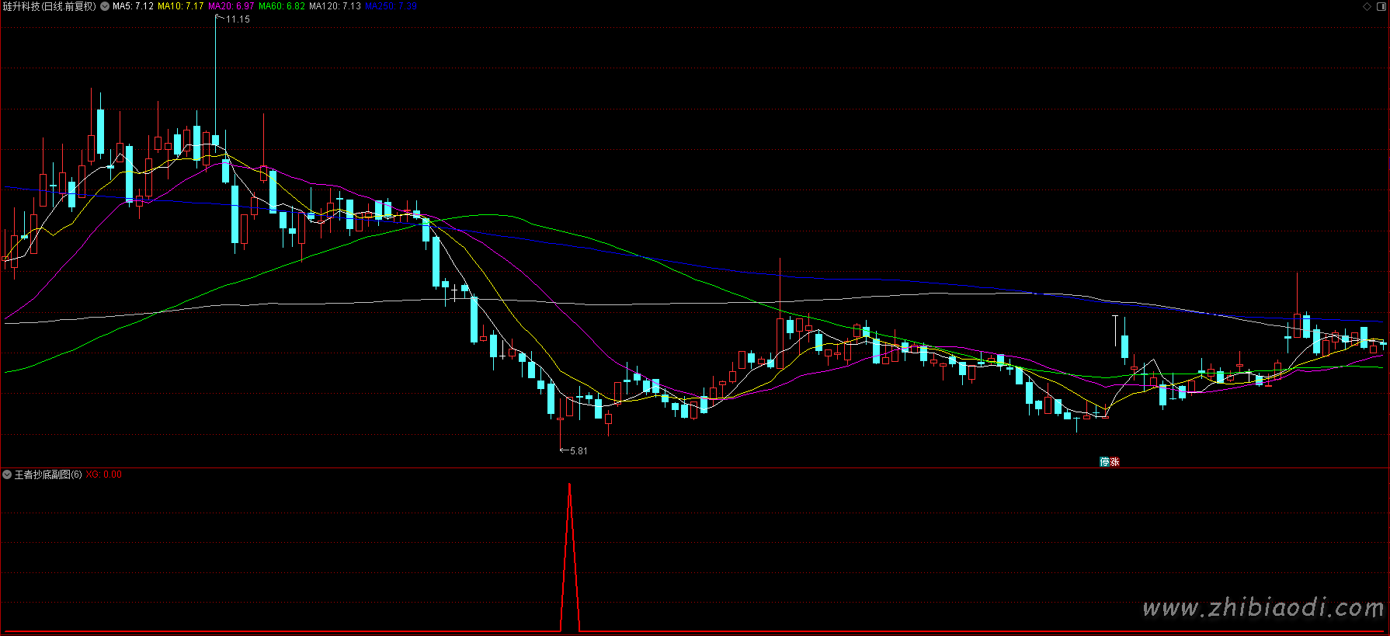
Task: Click the MA120: 7.13 label
Action: [x=335, y=6]
